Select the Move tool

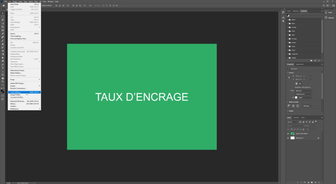click(3, 13)
